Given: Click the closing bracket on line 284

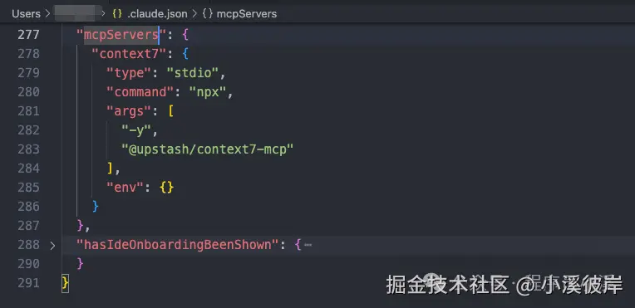Looking at the screenshot, I should click(110, 169).
